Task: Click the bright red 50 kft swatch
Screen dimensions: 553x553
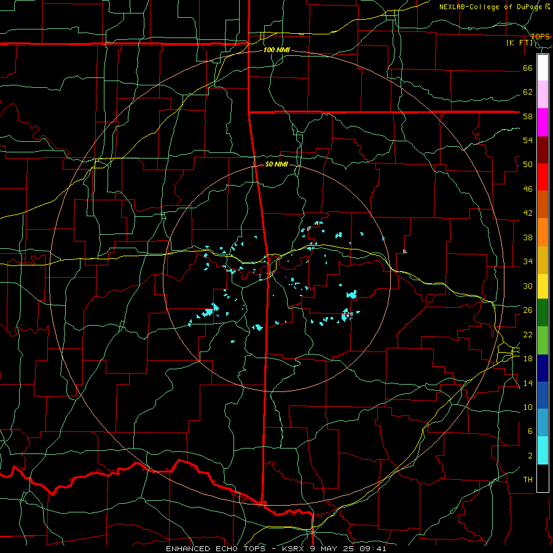Action: [543, 177]
